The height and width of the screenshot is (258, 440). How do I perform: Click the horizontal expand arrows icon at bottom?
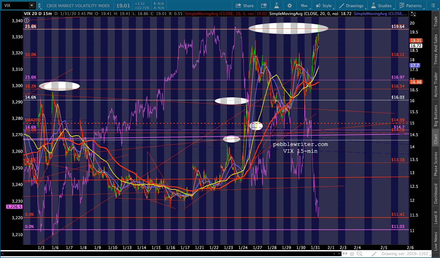(x=344, y=254)
